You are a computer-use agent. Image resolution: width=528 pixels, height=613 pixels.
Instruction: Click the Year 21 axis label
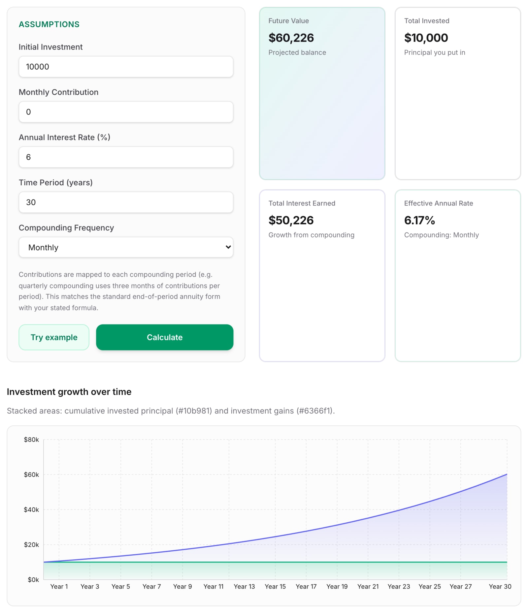click(368, 587)
